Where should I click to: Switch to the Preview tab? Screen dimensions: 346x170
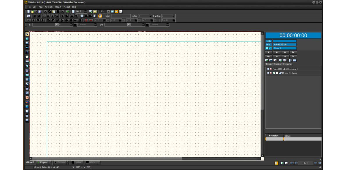click(x=278, y=64)
